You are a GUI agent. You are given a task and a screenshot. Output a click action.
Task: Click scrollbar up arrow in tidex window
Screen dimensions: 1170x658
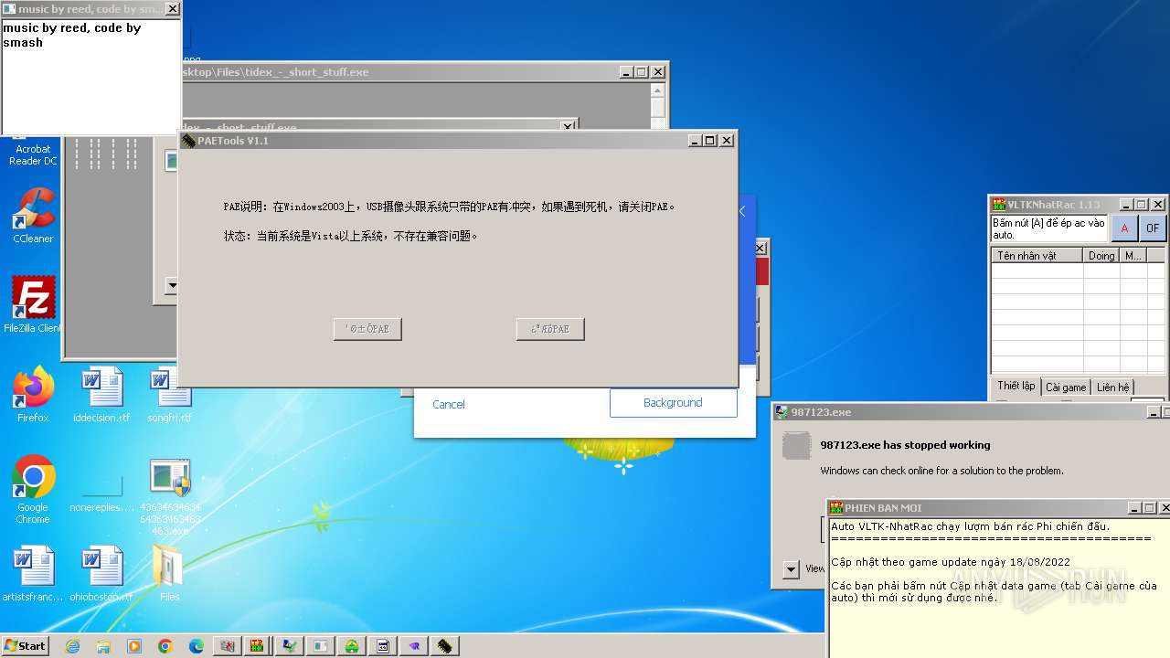coord(657,90)
